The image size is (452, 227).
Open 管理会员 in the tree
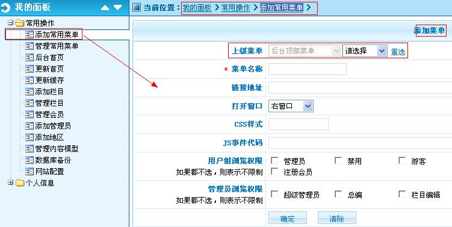49,115
